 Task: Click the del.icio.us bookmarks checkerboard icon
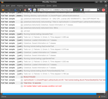(x=30, y=10)
